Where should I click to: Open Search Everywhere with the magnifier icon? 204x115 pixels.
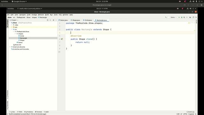196,17
